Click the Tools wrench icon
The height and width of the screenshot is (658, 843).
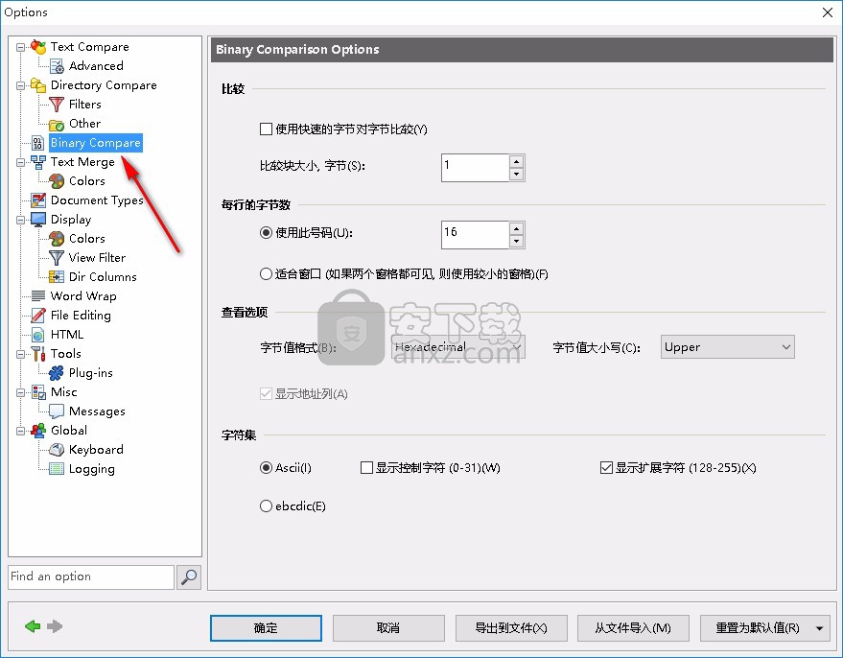38,354
